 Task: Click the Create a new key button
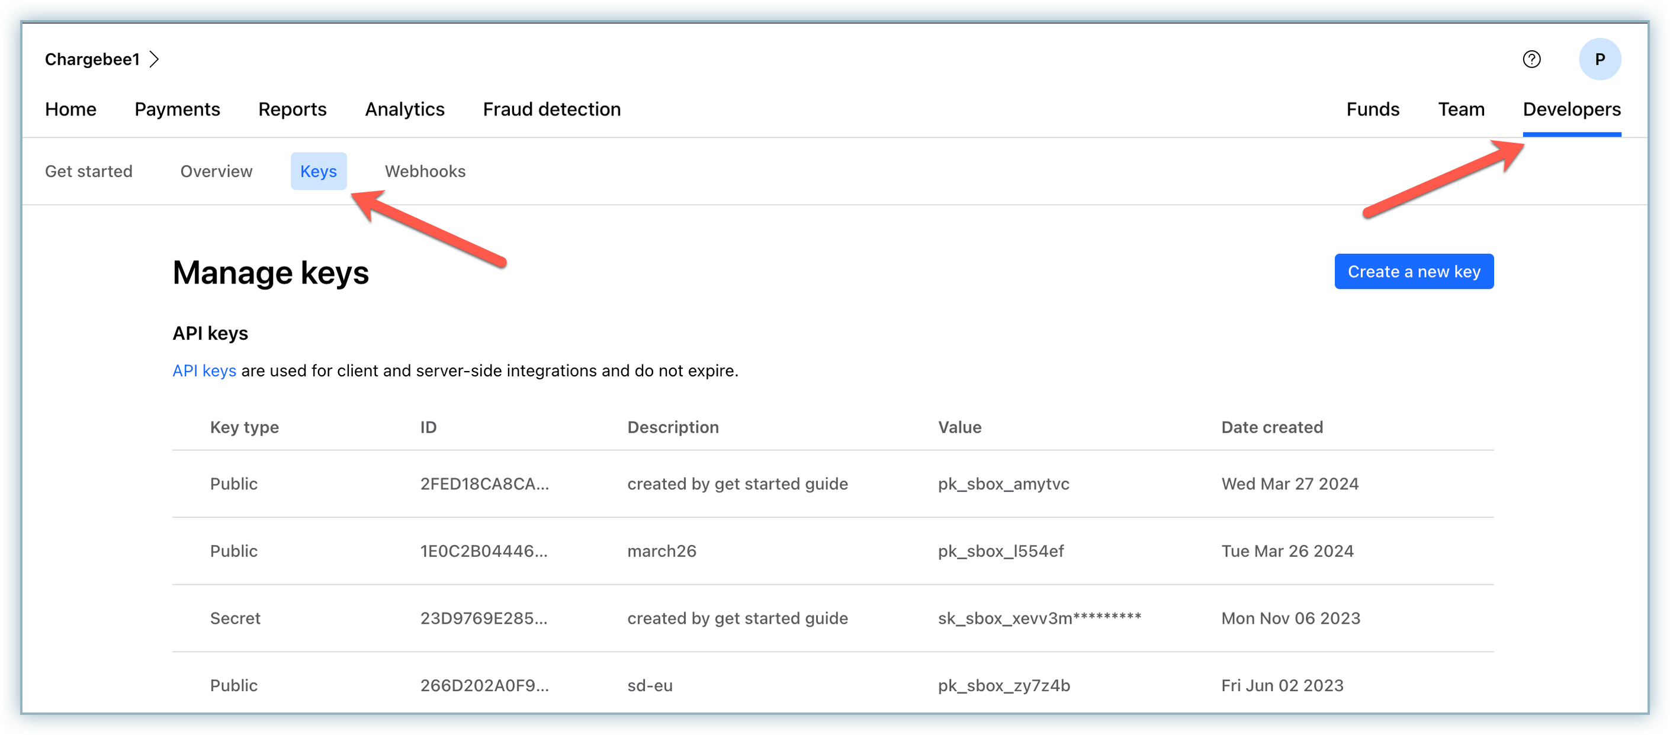coord(1413,272)
